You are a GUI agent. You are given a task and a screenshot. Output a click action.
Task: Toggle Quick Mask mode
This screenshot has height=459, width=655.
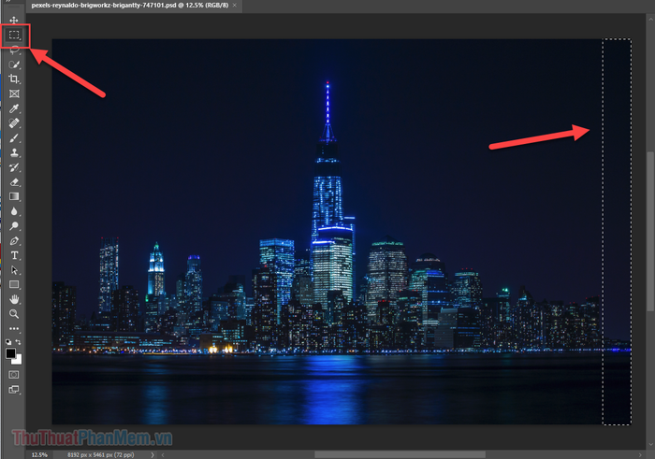[14, 374]
